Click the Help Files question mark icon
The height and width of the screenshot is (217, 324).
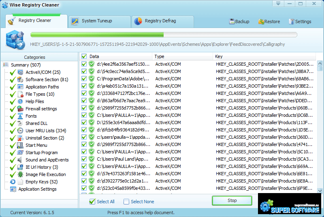click(20, 101)
